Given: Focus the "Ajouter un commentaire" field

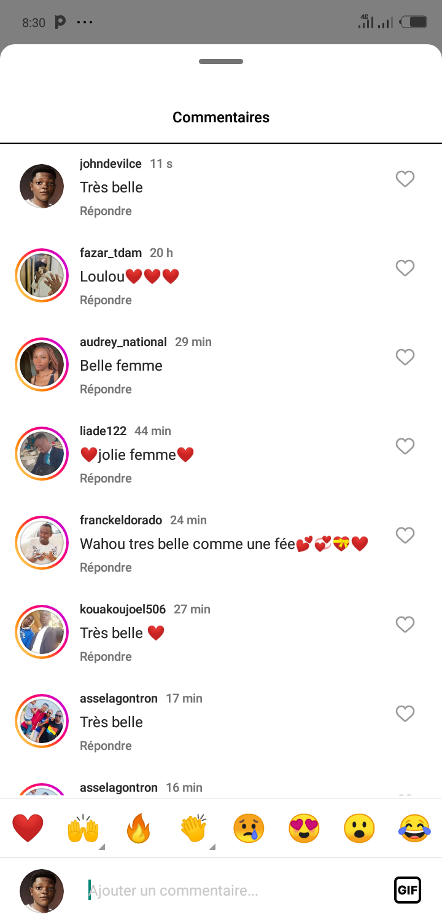Looking at the screenshot, I should pos(233,890).
